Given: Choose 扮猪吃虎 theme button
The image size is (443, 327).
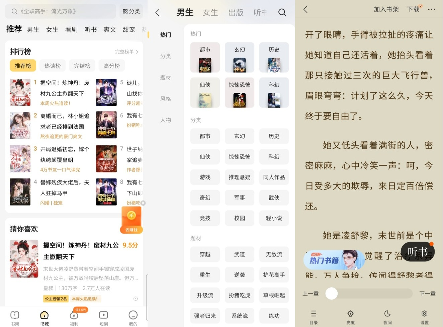Looking at the screenshot, I should (x=240, y=295).
